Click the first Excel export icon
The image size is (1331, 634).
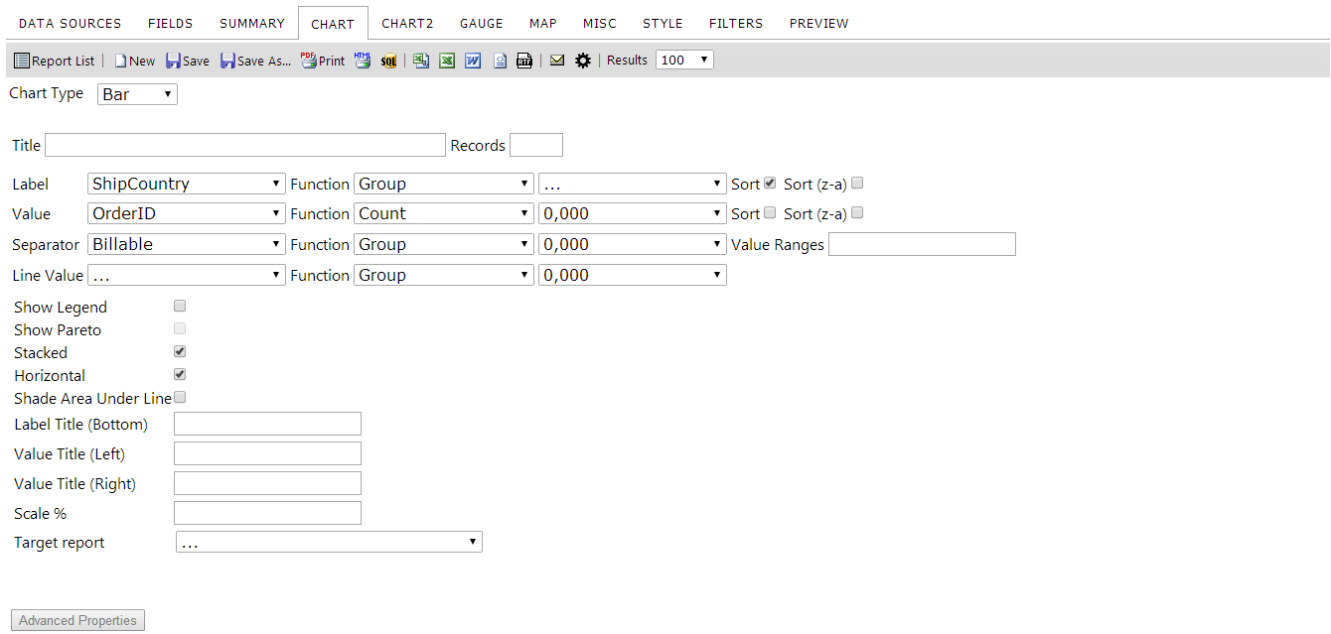pyautogui.click(x=421, y=61)
